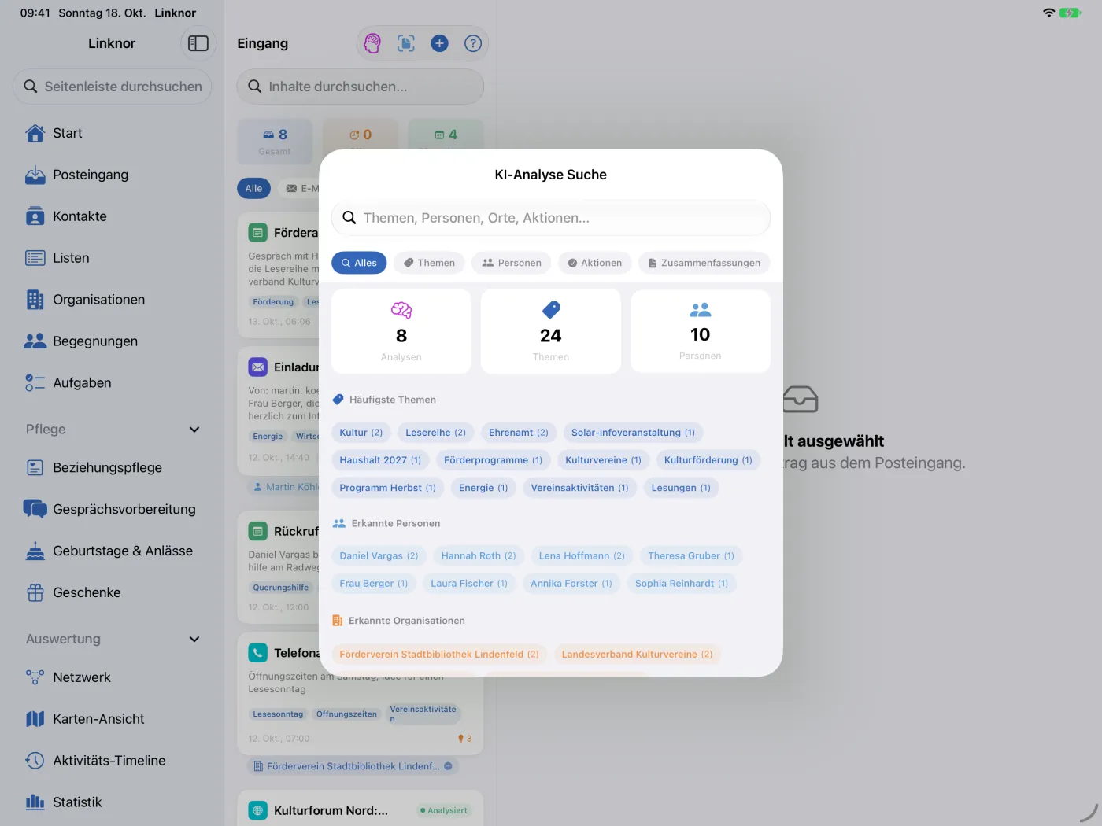Open Statistik in sidebar
1102x826 pixels.
[113, 802]
